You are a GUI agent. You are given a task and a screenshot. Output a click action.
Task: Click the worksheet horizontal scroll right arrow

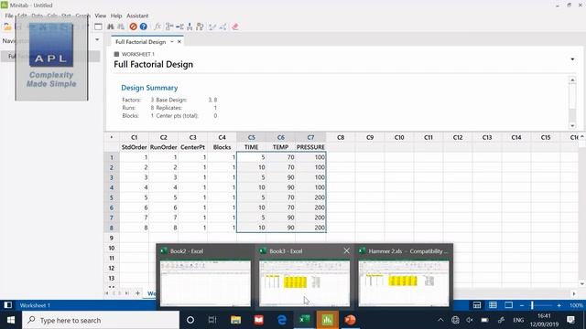click(574, 293)
